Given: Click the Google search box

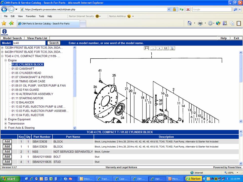Looking at the screenshot, I should 212,9.
